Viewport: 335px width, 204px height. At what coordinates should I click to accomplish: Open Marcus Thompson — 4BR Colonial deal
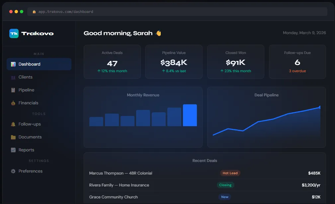click(x=205, y=173)
